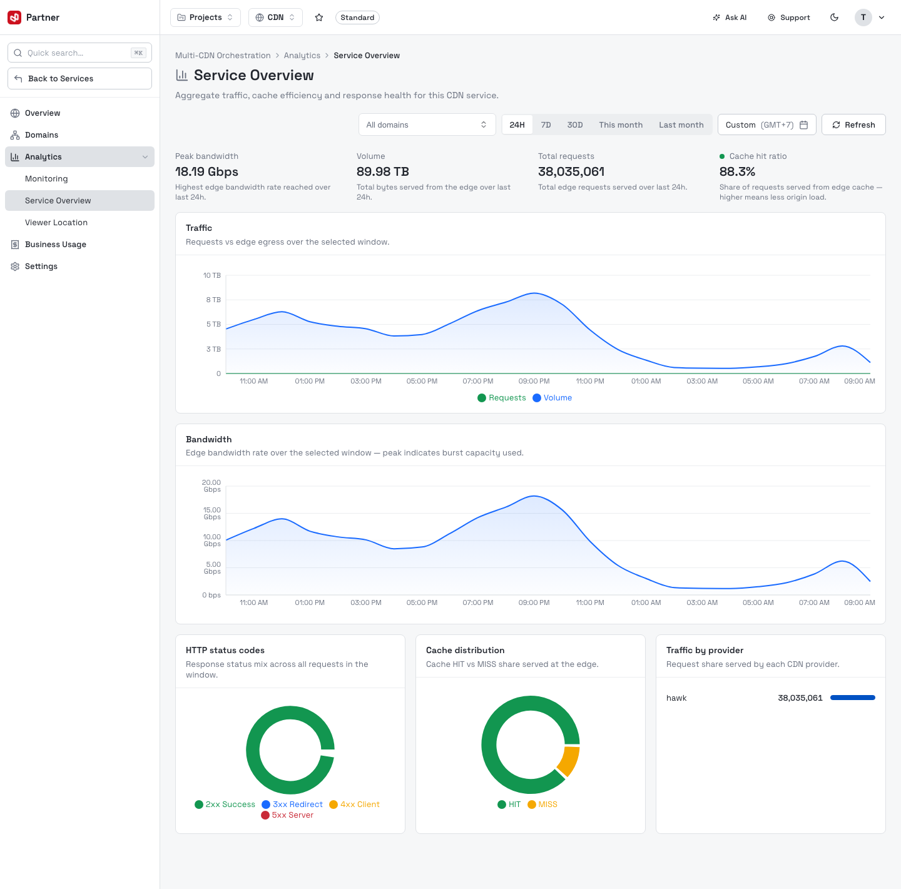Open the CDN service dropdown

(275, 18)
